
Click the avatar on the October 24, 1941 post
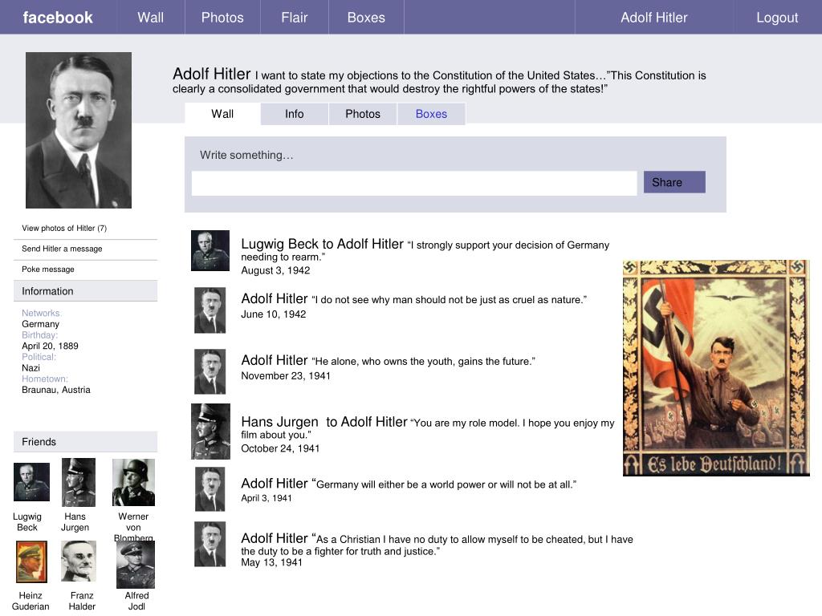tap(211, 431)
